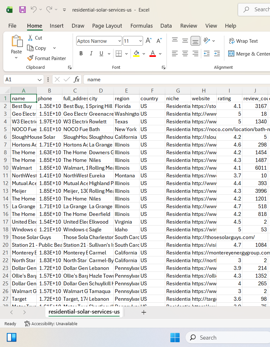Expand the font color palette arrow
This screenshot has width=270, height=347.
(x=160, y=54)
